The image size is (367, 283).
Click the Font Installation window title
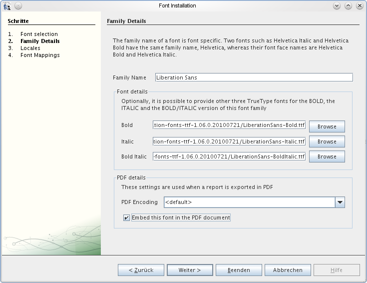(x=177, y=5)
